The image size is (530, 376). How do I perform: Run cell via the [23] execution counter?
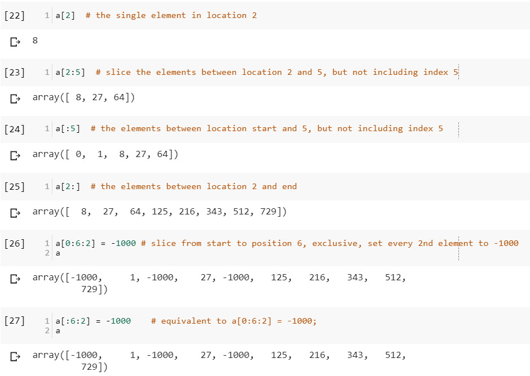[x=15, y=73]
